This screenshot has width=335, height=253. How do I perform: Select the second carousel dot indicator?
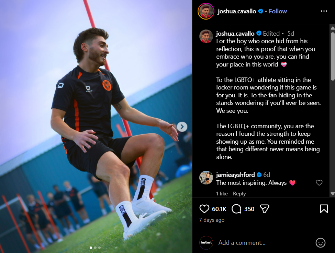click(x=95, y=248)
